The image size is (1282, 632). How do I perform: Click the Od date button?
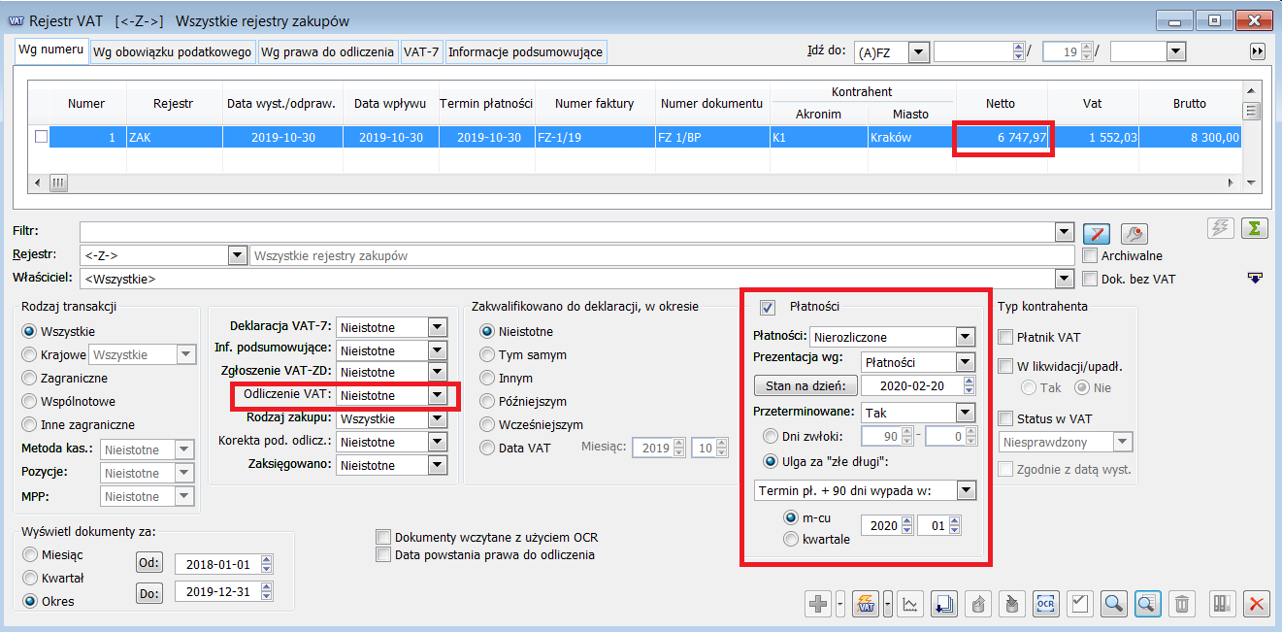tap(149, 563)
